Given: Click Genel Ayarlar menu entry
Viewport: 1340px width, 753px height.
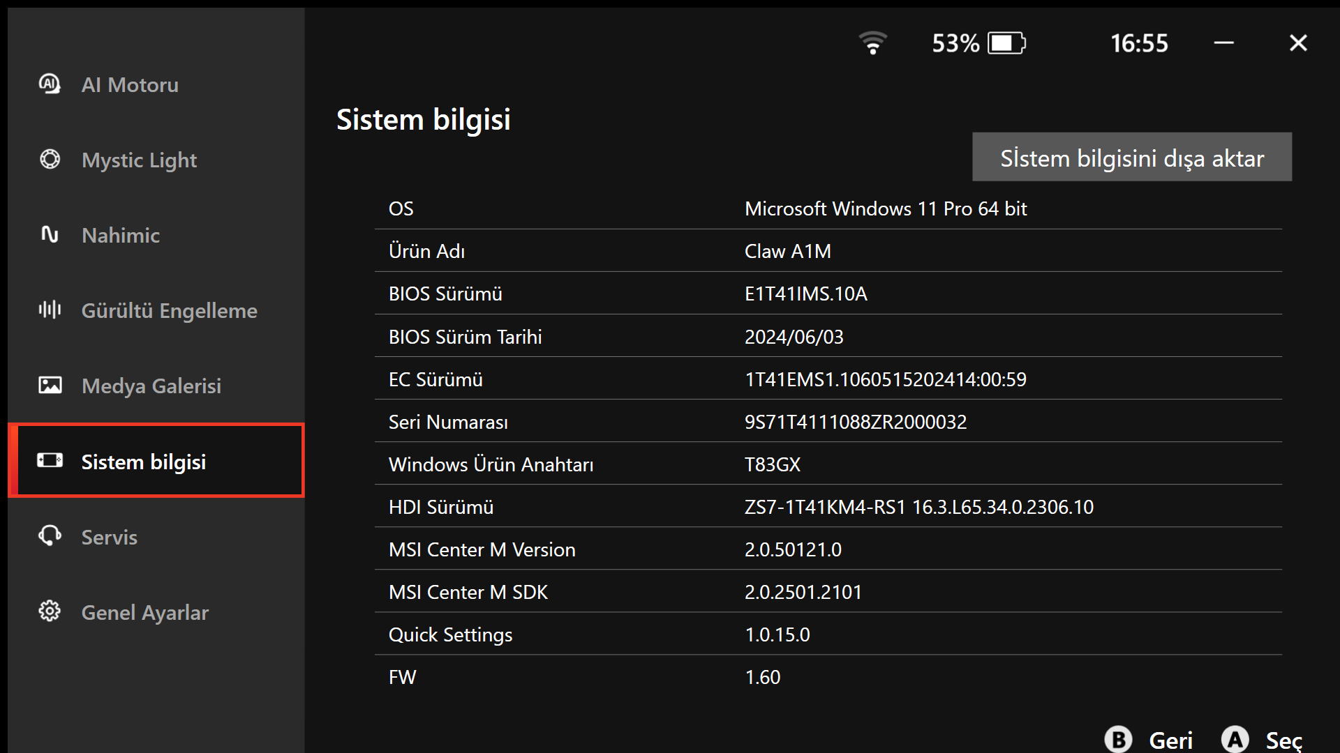Looking at the screenshot, I should coord(147,611).
